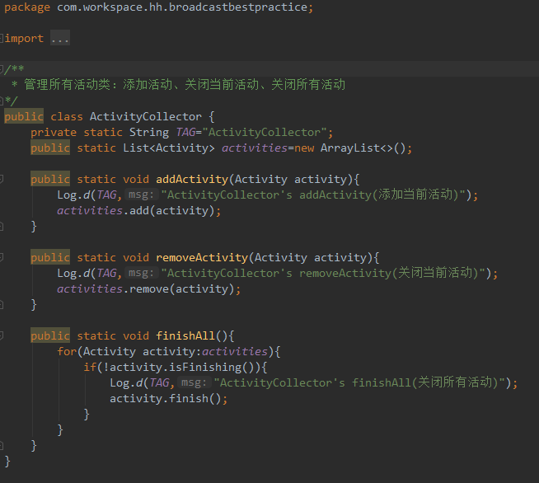Click the remove call in activities.remove(activity)
Image resolution: width=539 pixels, height=483 pixels.
(x=149, y=288)
